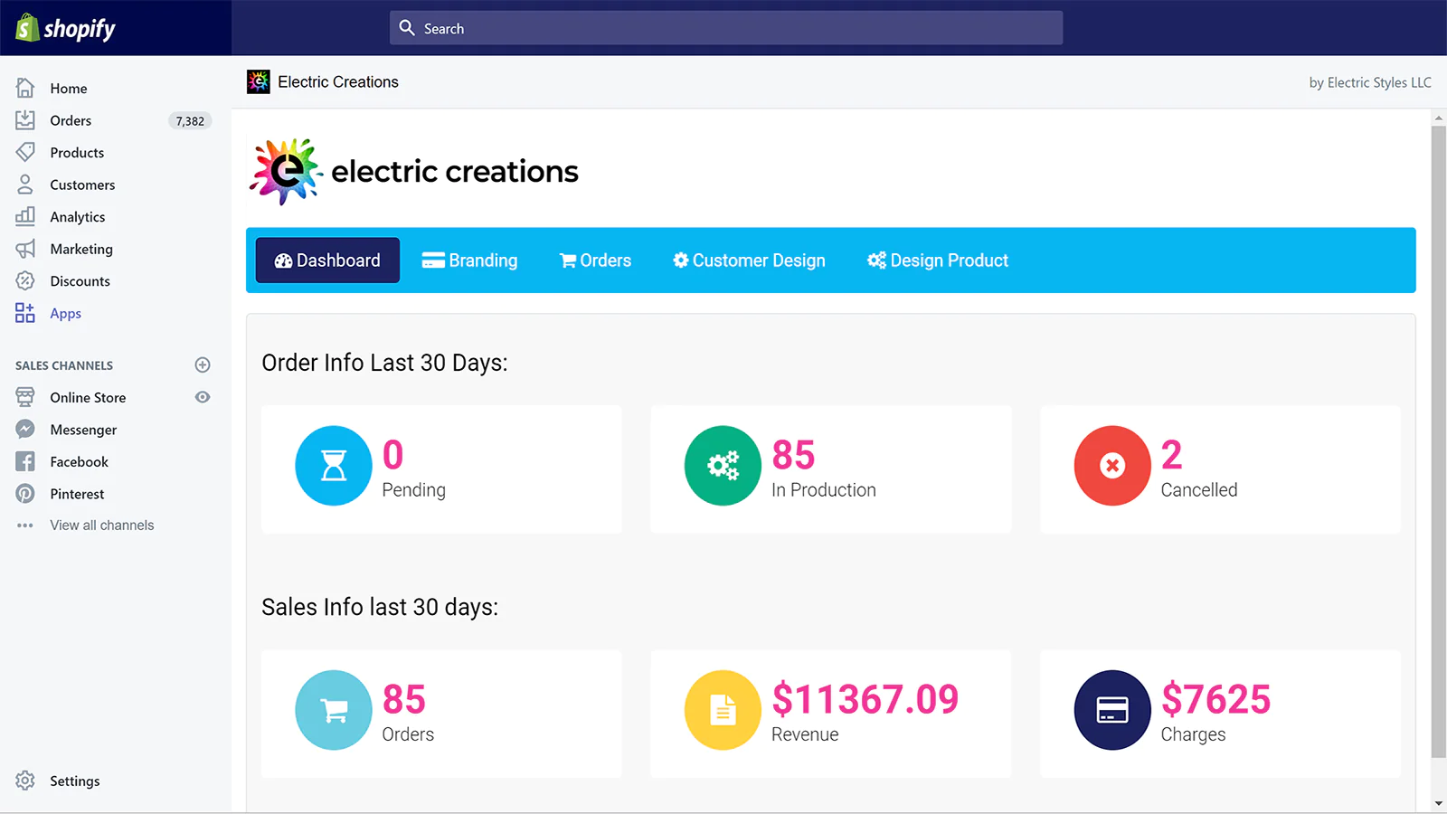Switch to the Branding tab
This screenshot has width=1447, height=814.
coord(469,260)
